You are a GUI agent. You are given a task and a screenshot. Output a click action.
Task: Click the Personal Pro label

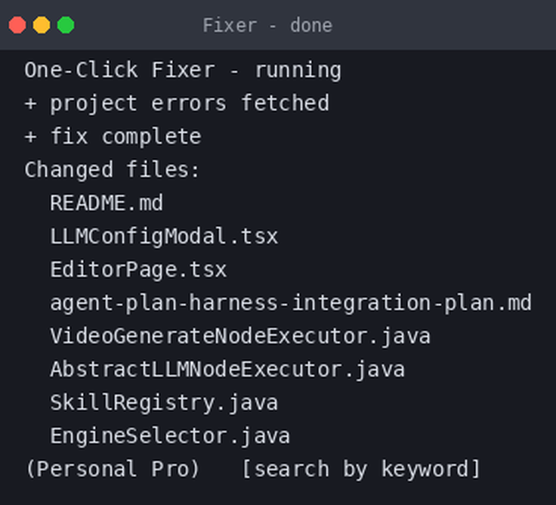click(113, 469)
